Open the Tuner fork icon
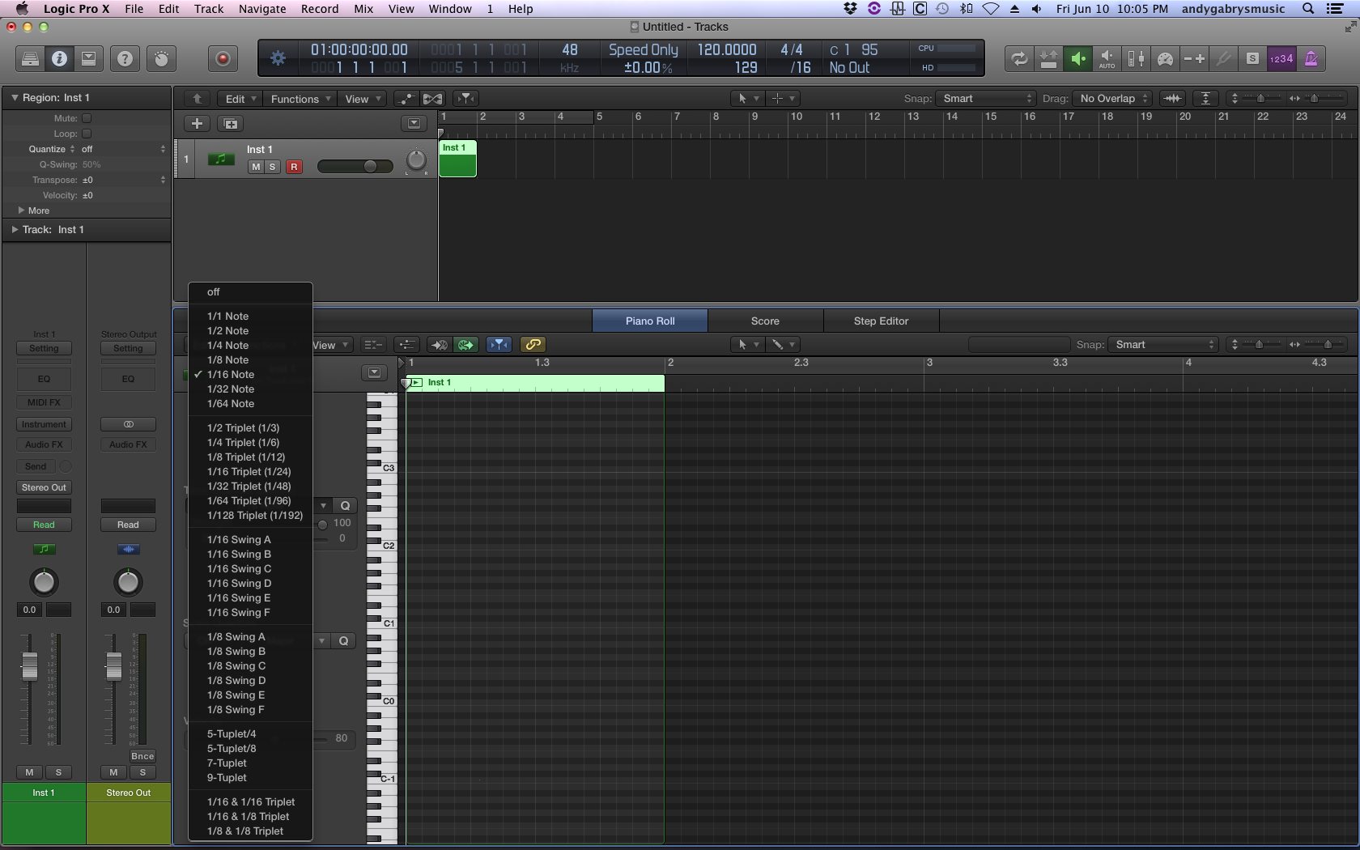Image resolution: width=1360 pixels, height=850 pixels. pos(1223,58)
